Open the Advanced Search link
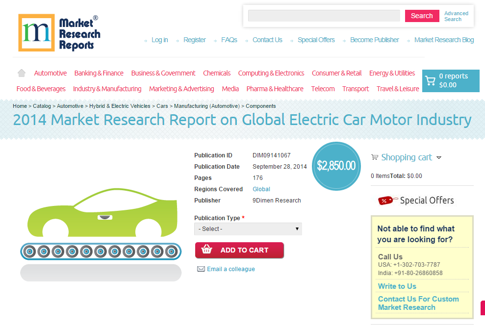The image size is (485, 329). pyautogui.click(x=456, y=16)
